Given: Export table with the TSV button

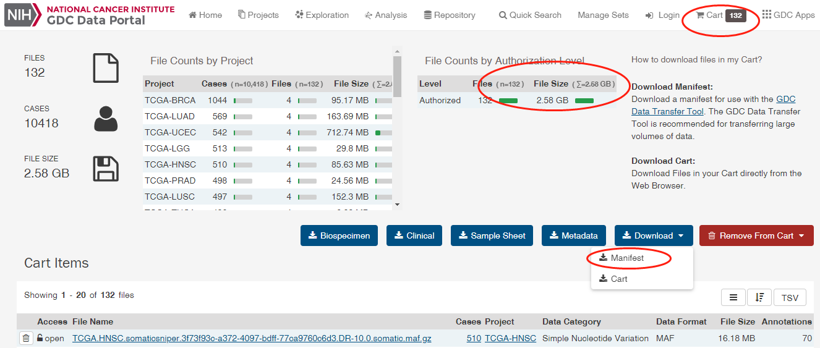Looking at the screenshot, I should [x=790, y=297].
